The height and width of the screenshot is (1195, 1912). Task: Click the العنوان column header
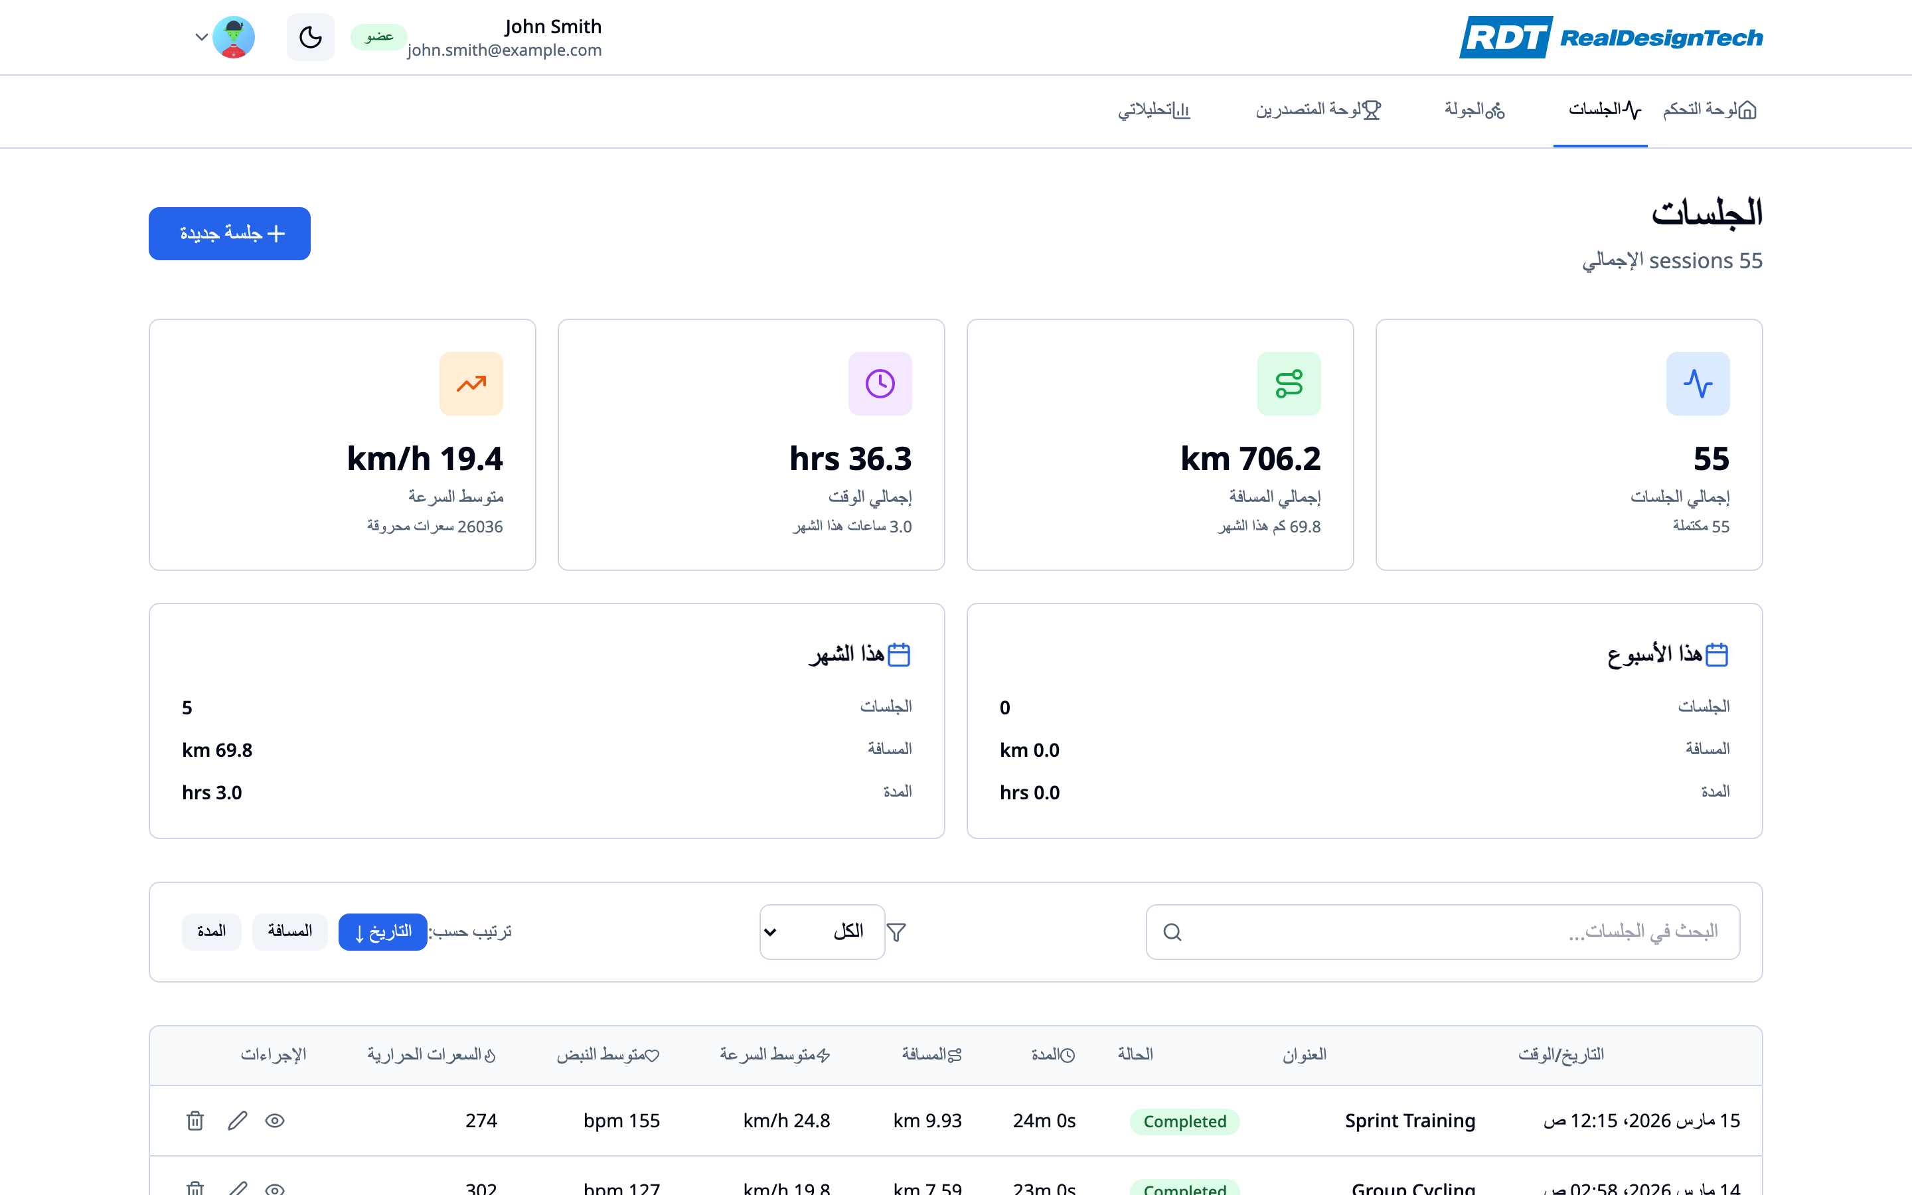tap(1305, 1054)
